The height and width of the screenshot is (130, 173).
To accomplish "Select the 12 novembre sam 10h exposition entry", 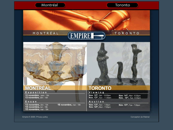I will point(37,95).
